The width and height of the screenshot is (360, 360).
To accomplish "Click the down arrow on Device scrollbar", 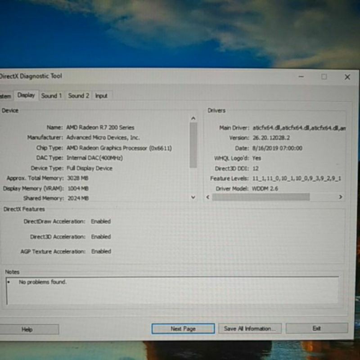I will (x=193, y=198).
